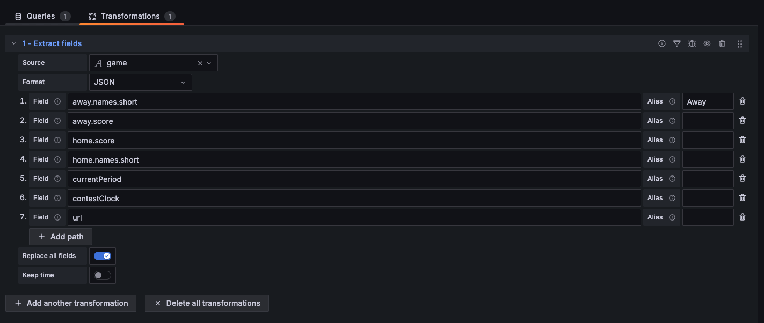Switch to the Queries tab

(40, 16)
